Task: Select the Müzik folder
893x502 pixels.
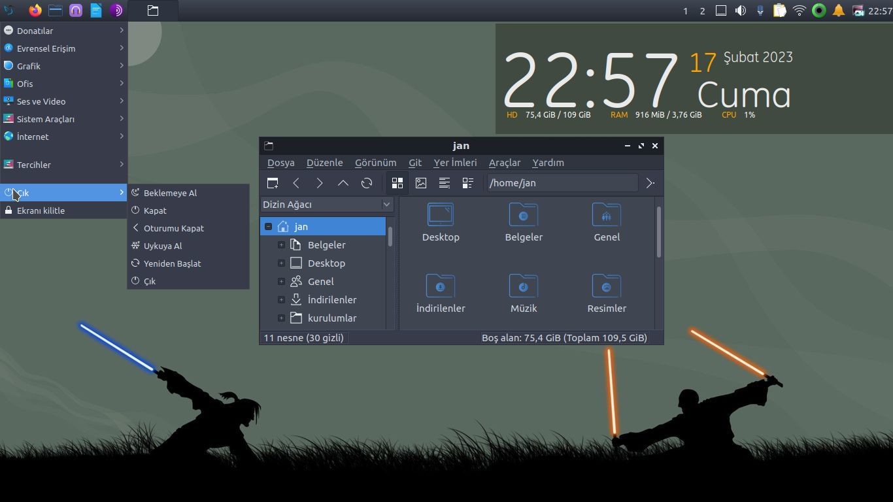Action: click(x=523, y=293)
